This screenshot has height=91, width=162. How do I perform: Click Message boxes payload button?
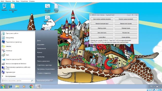click(x=126, y=28)
